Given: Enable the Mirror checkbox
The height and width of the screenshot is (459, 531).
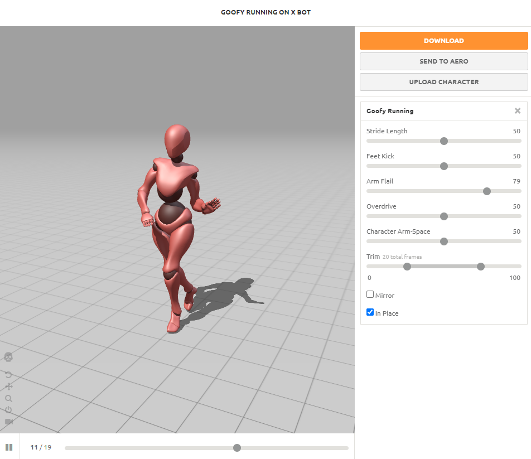Looking at the screenshot, I should point(370,294).
